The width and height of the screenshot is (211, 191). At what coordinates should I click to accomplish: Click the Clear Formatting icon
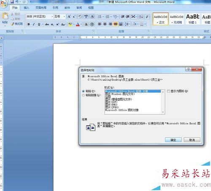(x=80, y=16)
